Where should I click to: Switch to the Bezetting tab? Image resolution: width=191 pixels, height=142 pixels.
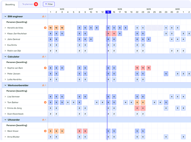(10, 5)
